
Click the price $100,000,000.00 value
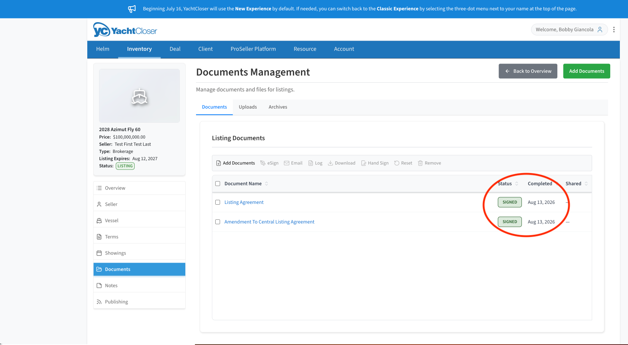tap(129, 137)
